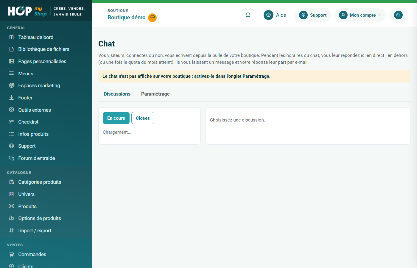Click the Outils externes hexagon icon

pos(12,110)
